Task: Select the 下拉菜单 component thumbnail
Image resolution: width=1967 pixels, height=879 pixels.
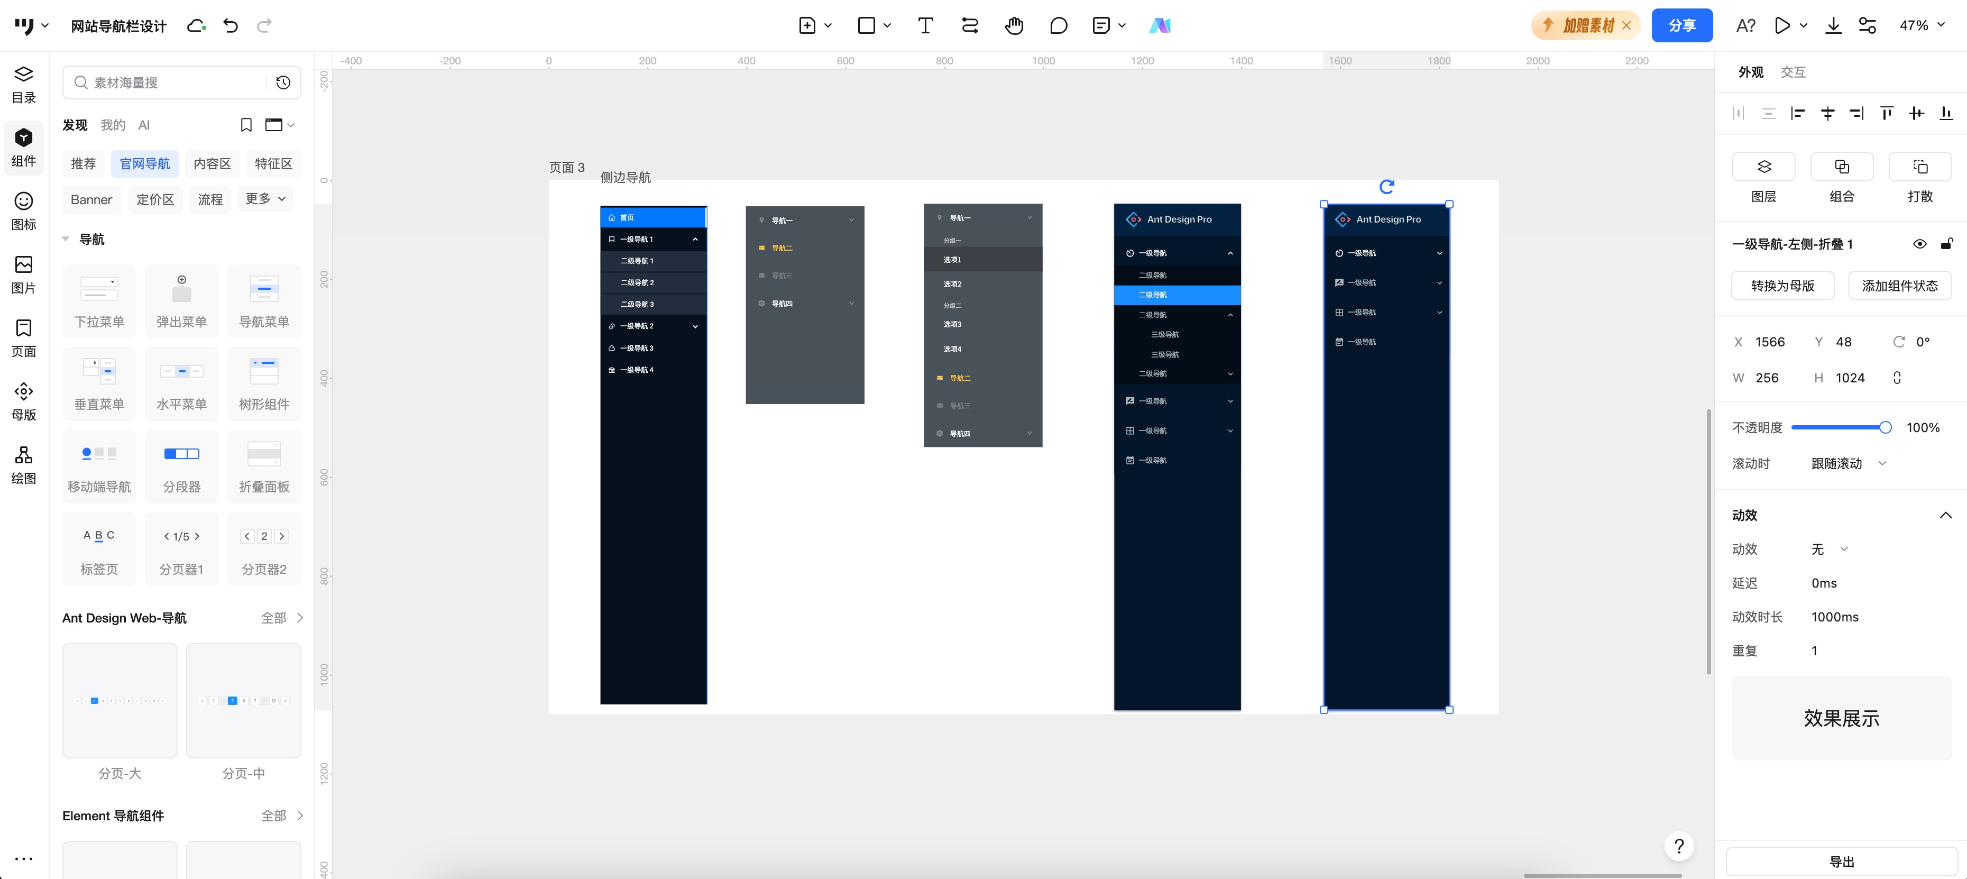Action: [x=98, y=301]
